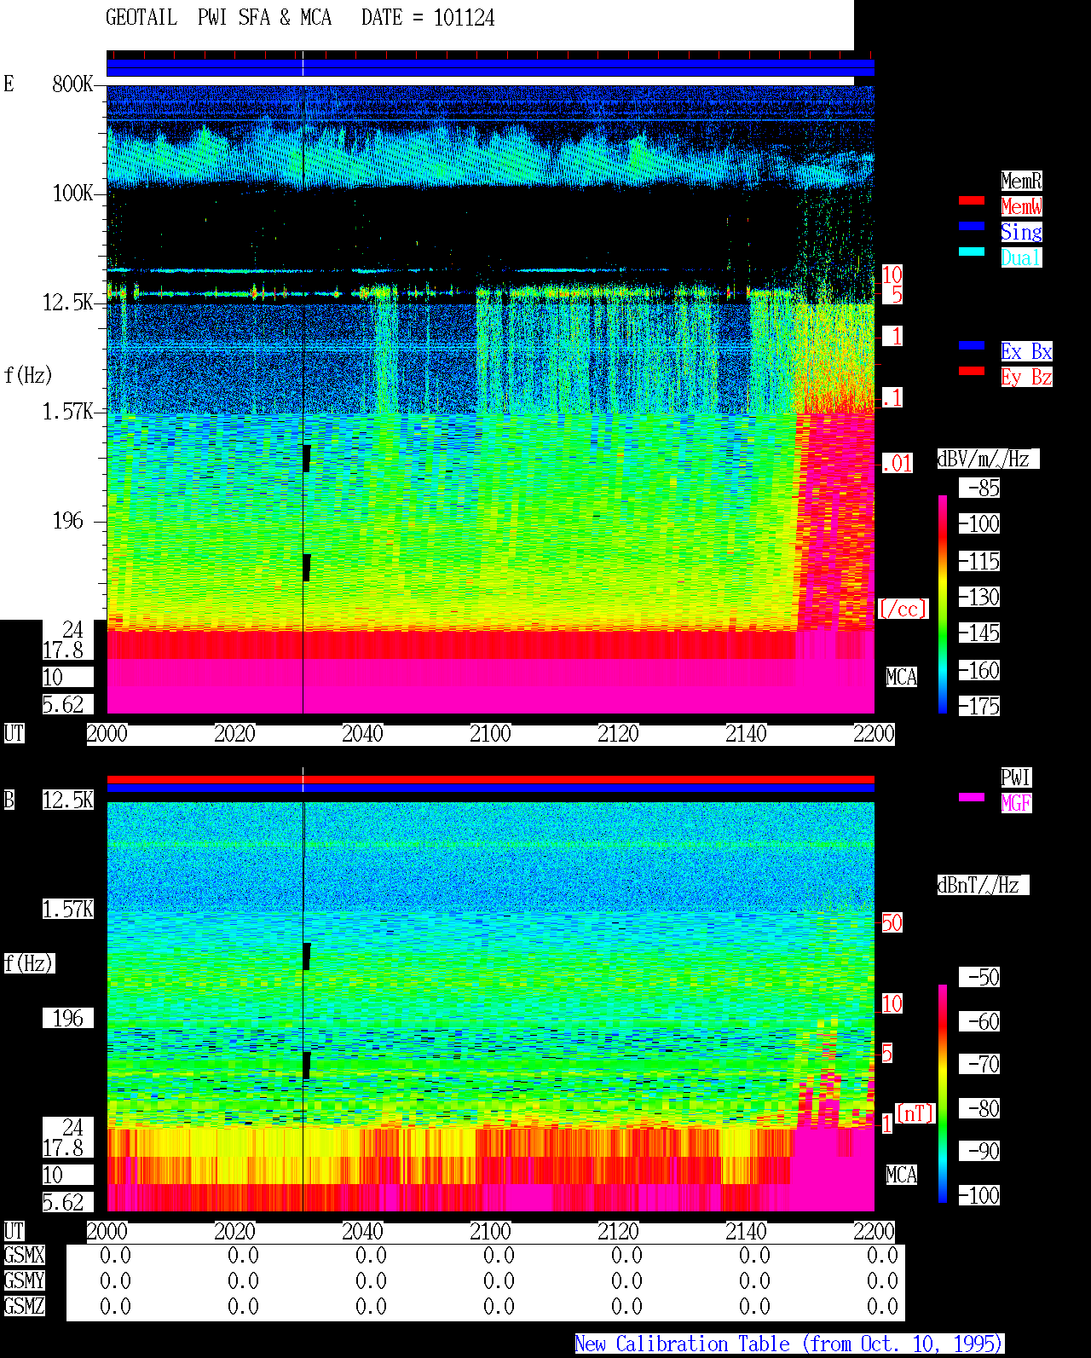The image size is (1091, 1358).
Task: Click the magnetic field dBnT colorbar
Action: coord(943,1094)
